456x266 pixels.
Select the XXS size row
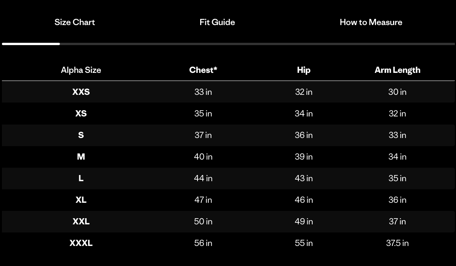click(x=81, y=92)
